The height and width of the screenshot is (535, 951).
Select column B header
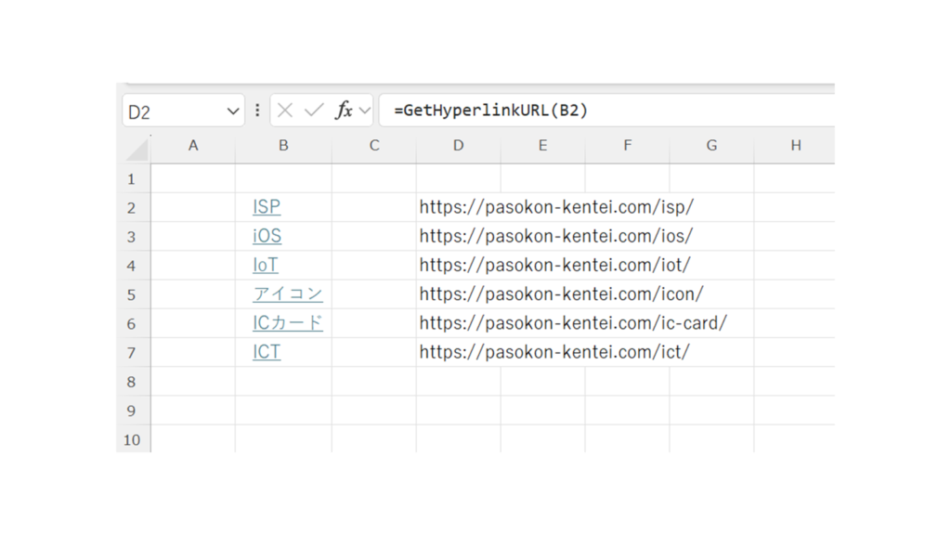point(283,146)
